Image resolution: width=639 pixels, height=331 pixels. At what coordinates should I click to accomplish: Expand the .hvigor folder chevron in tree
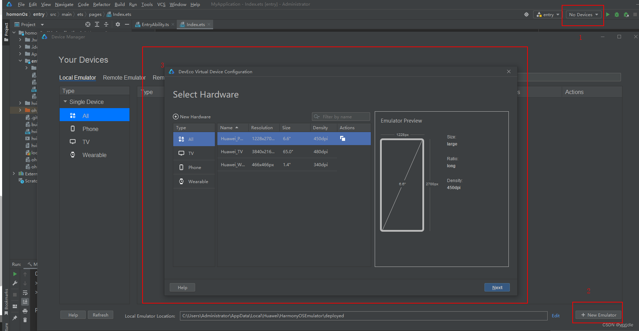pos(20,40)
